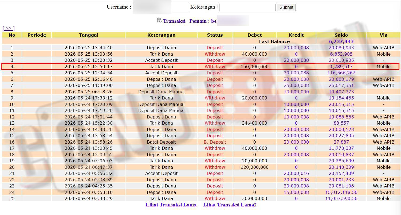Screen dimensions: 401x215
Task: Click the Status column header
Action: click(x=215, y=35)
